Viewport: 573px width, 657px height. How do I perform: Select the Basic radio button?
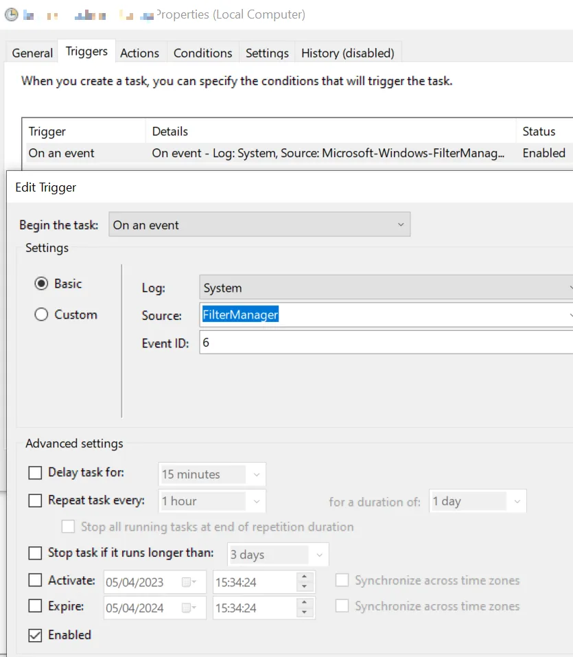[41, 284]
